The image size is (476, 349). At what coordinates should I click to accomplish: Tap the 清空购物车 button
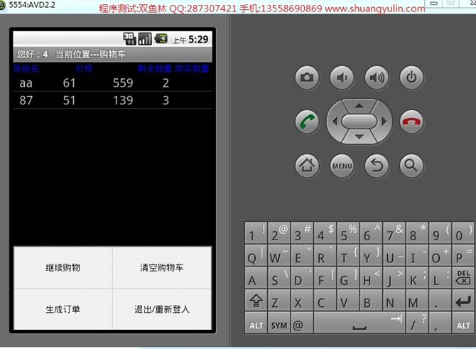pyautogui.click(x=162, y=267)
